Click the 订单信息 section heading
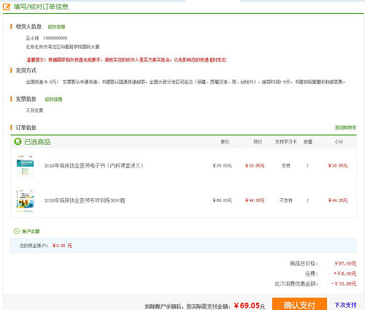This screenshot has width=365, height=310. [26, 127]
